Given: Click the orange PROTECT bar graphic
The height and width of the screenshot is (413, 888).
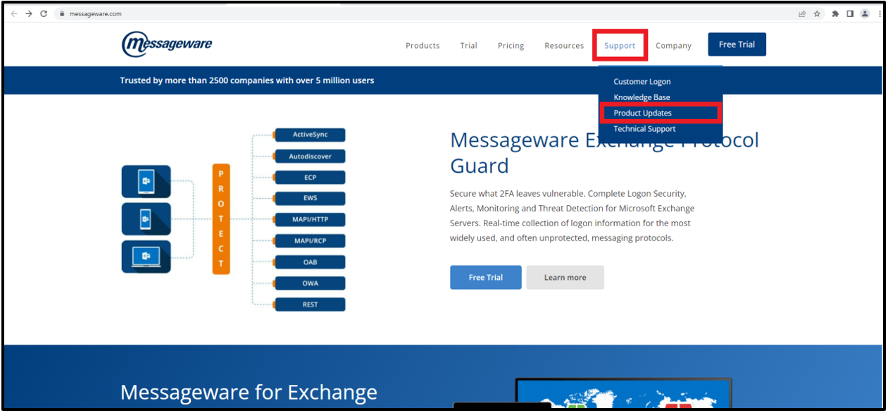Looking at the screenshot, I should pos(219,219).
